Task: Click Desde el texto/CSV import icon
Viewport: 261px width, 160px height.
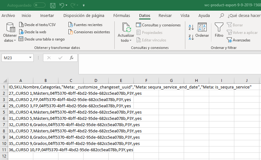Action: pos(21,24)
